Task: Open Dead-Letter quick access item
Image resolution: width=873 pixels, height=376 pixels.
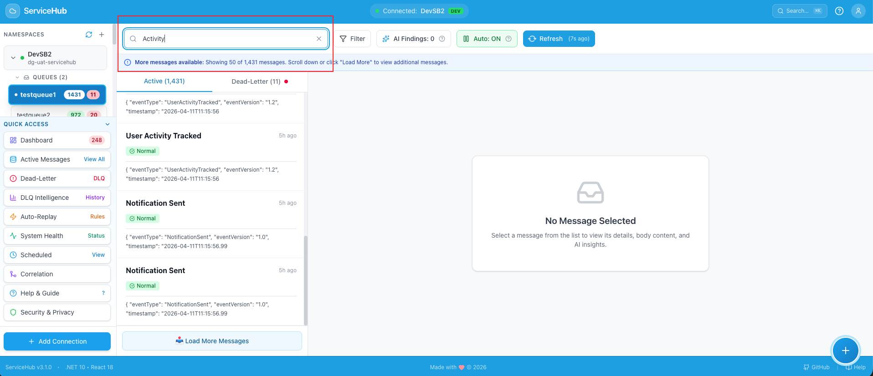Action: click(57, 178)
